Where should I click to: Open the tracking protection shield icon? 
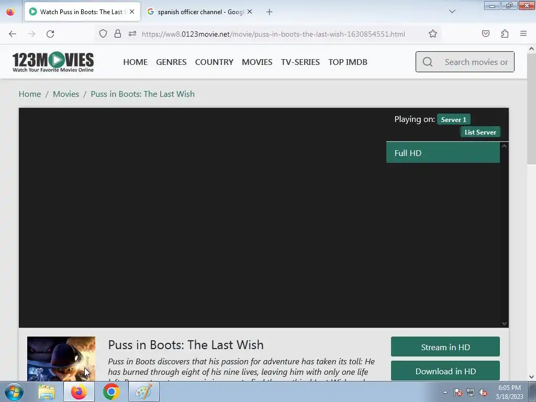(x=103, y=33)
